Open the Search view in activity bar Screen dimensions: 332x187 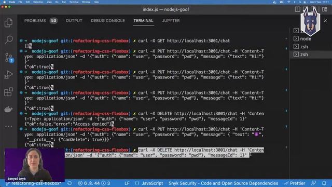(x=8, y=40)
